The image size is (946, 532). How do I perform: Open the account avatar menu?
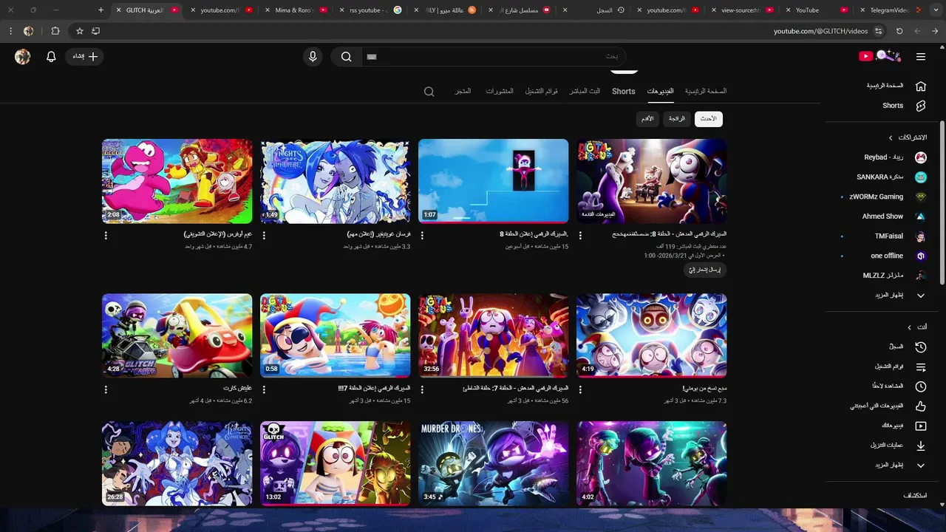[x=23, y=56]
